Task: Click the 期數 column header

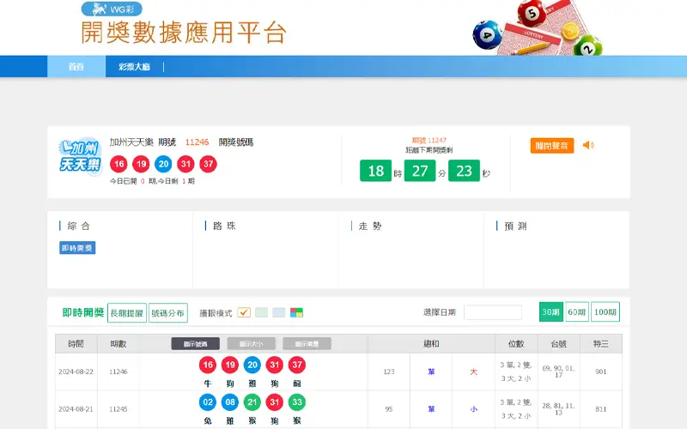Action: coord(119,344)
